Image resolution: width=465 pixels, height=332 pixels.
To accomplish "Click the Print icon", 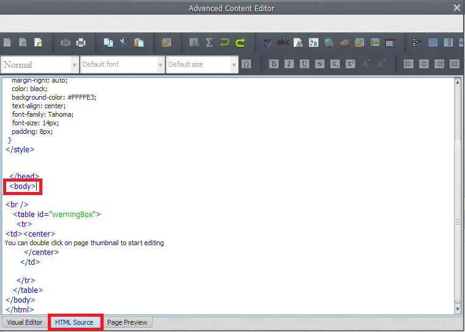I will tap(81, 43).
